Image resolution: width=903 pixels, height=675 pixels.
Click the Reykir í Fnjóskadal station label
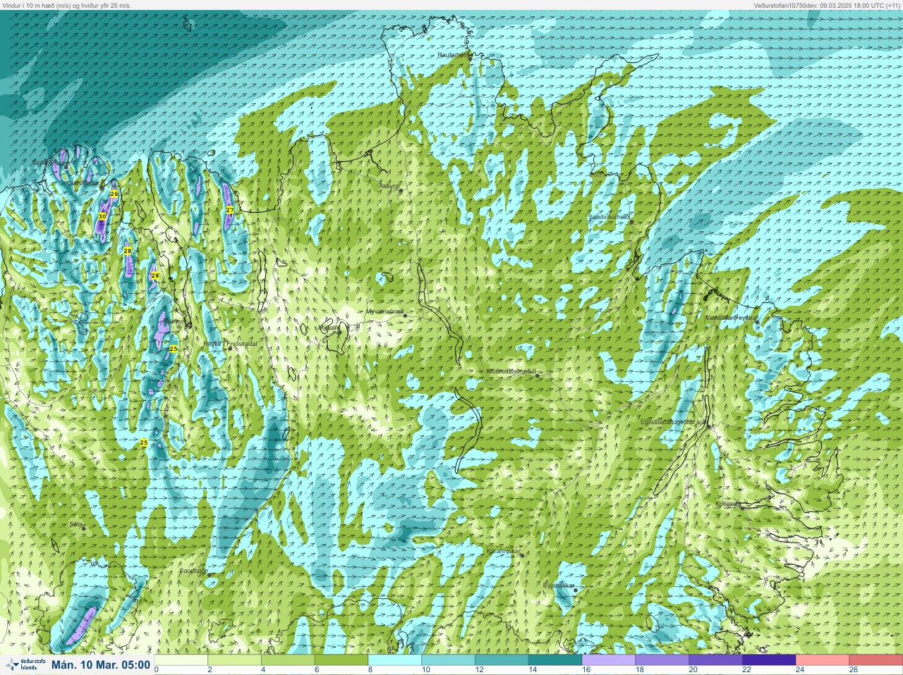tap(229, 344)
